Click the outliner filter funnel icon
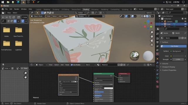 (187, 13)
